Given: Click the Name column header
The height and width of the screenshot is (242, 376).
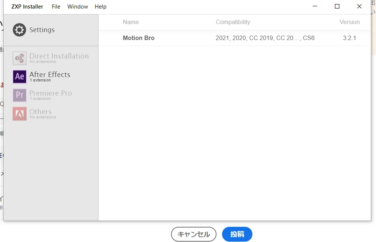Looking at the screenshot, I should 131,22.
